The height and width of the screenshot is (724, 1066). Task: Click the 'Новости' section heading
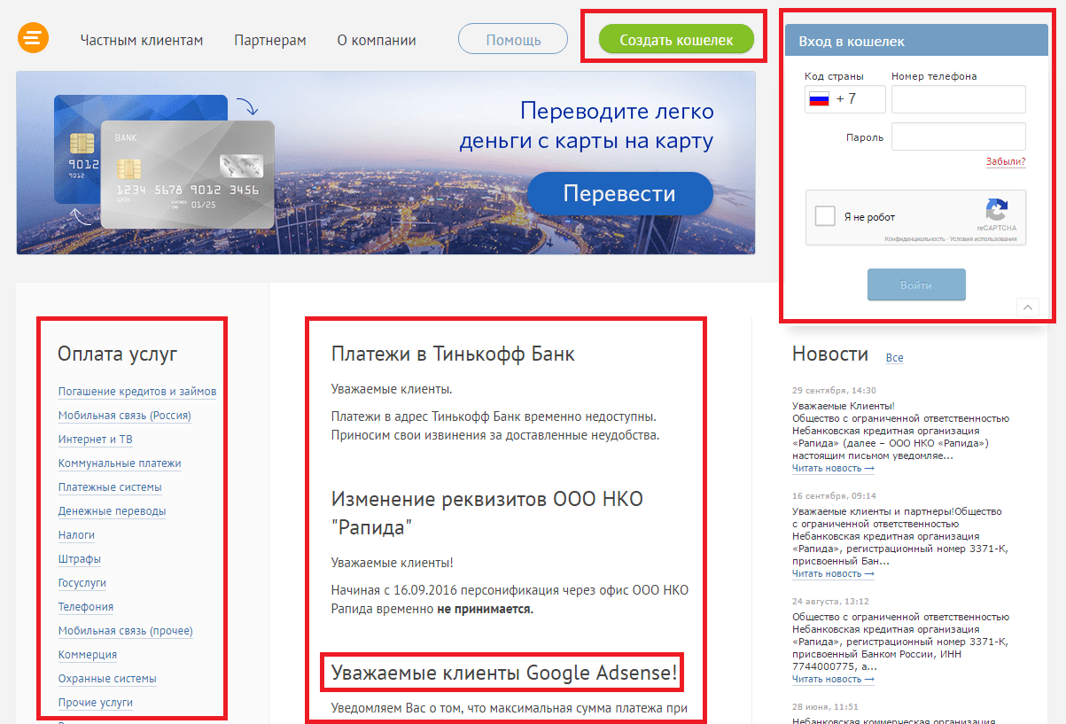pyautogui.click(x=830, y=354)
